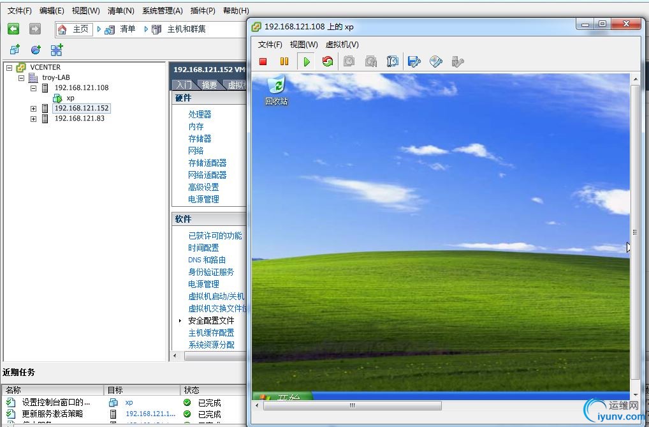
Task: Click the Recycle Bin icon on XP desktop
Action: click(277, 86)
